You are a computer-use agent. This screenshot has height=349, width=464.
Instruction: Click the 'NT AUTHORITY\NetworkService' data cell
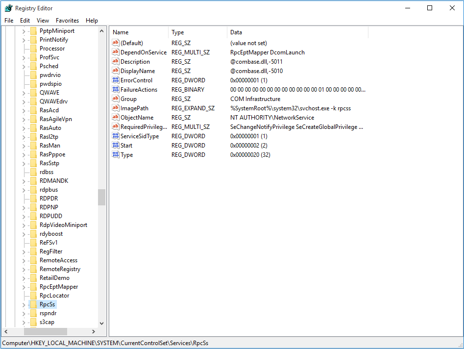click(x=272, y=118)
